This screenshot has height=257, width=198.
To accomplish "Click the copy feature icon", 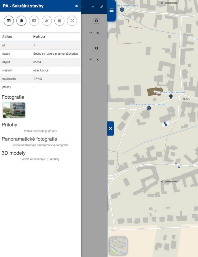I will (x=21, y=21).
